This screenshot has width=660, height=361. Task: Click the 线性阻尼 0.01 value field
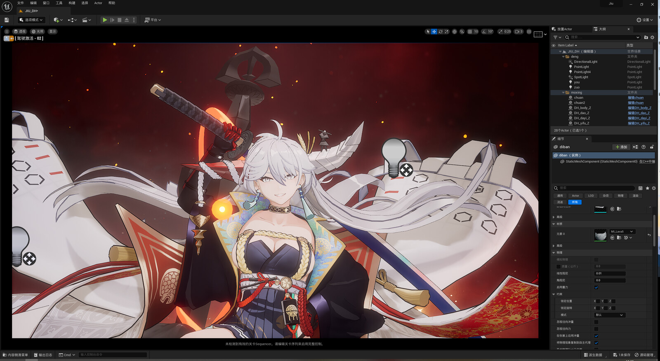pyautogui.click(x=610, y=273)
